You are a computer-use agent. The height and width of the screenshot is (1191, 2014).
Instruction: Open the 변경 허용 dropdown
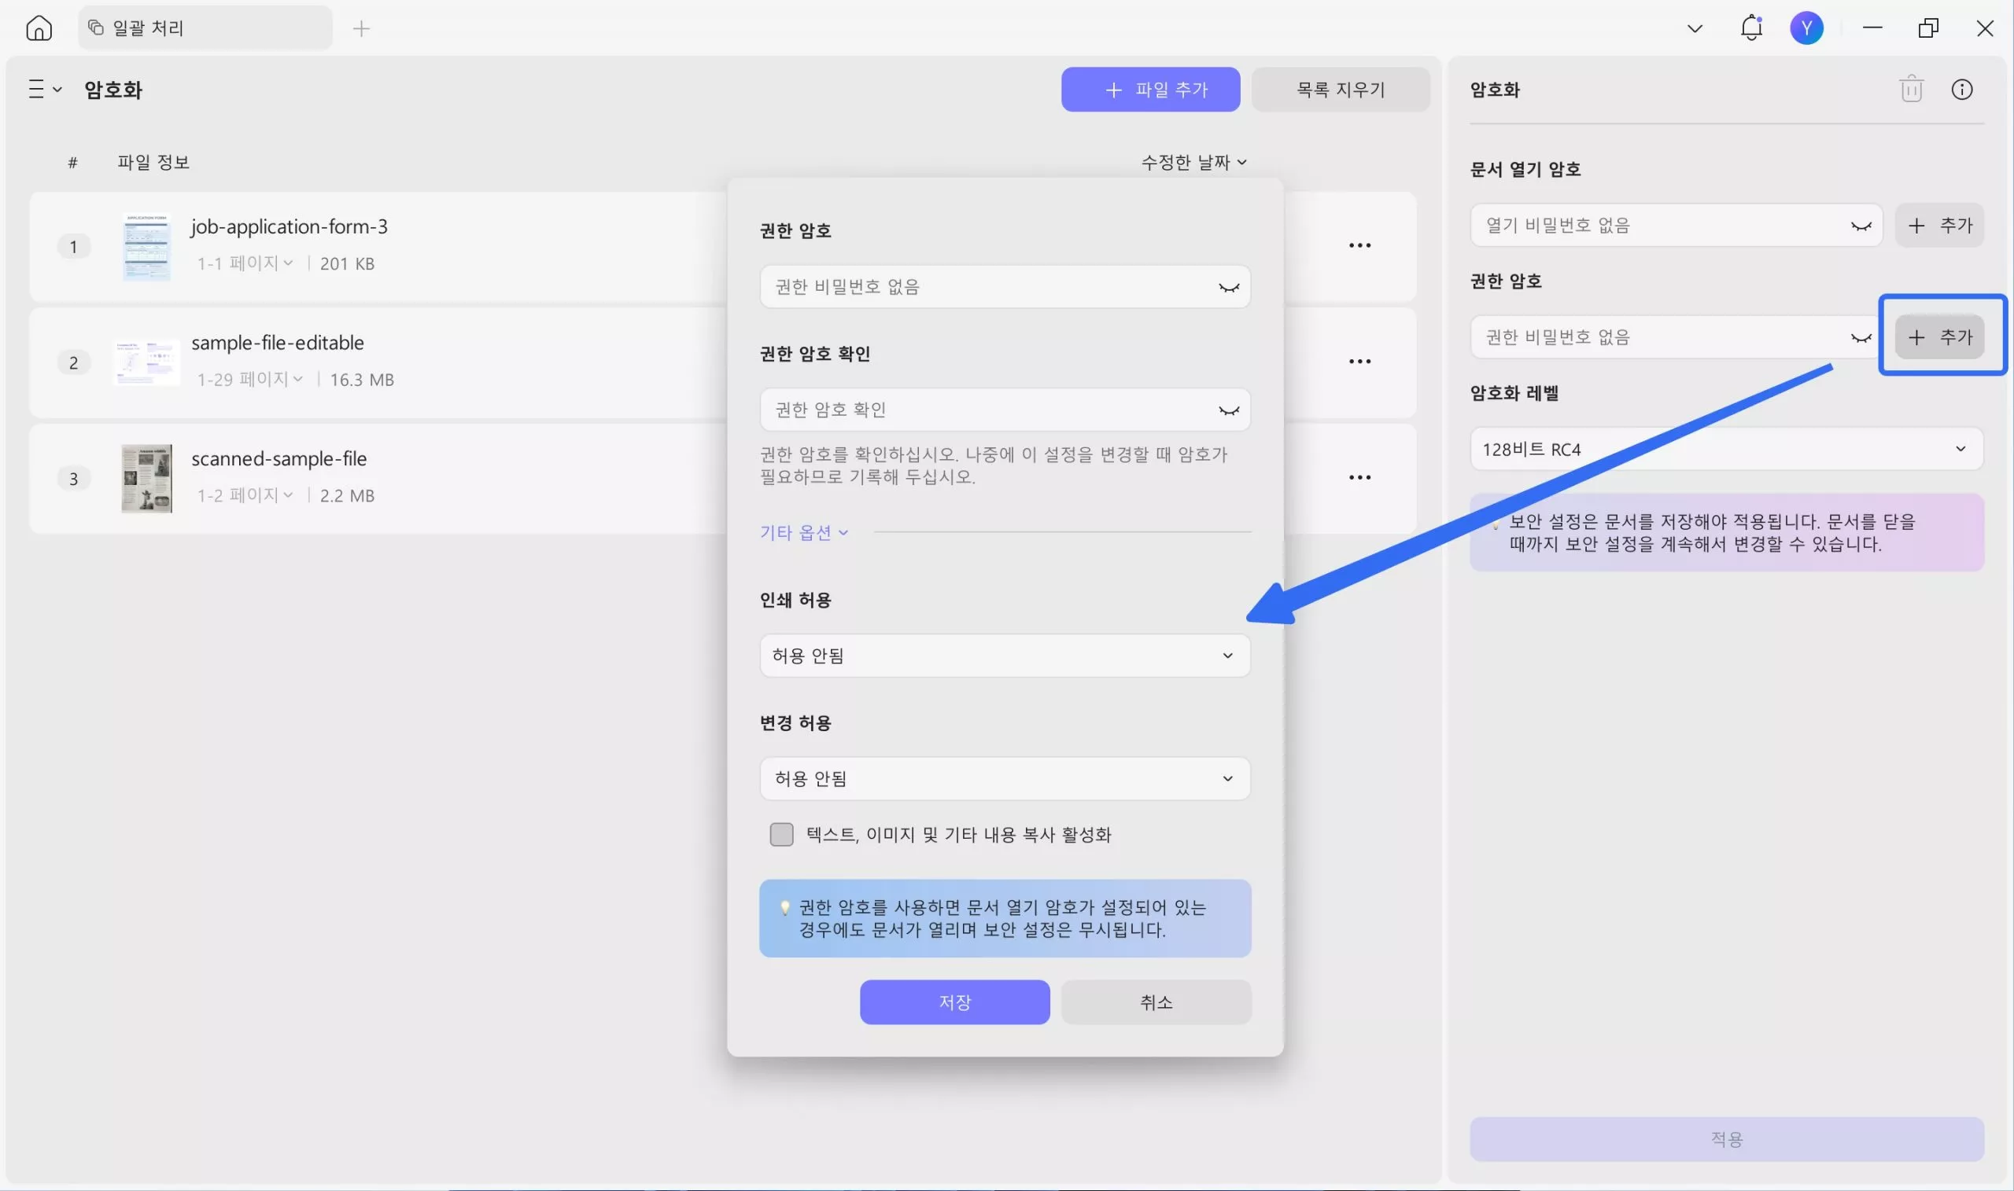click(x=1004, y=778)
